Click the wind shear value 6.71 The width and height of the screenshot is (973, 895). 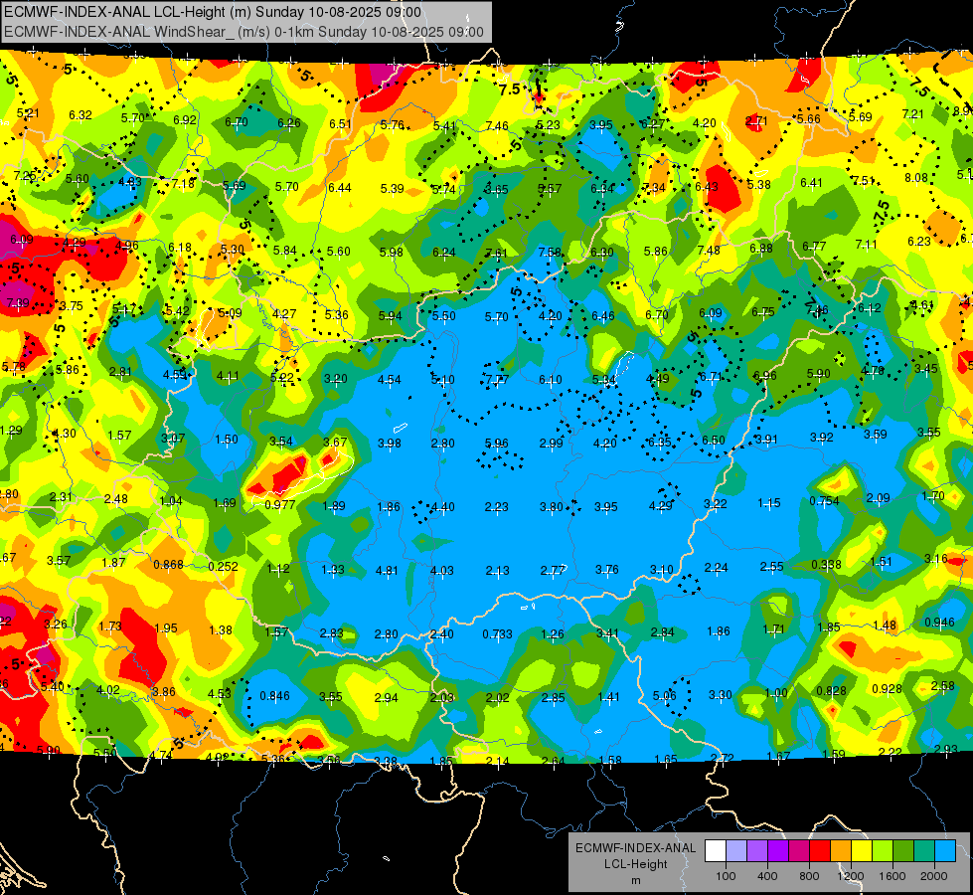click(x=711, y=376)
